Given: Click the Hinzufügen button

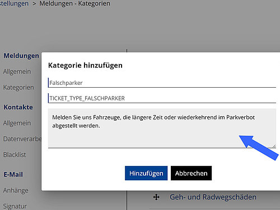Looking at the screenshot, I should click(146, 173).
